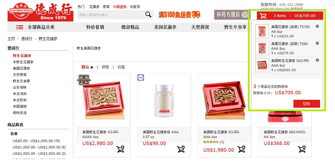This screenshot has width=335, height=165.
Task: Add 06G-NWG-AA 4oz to cart
Action: [x=302, y=149]
